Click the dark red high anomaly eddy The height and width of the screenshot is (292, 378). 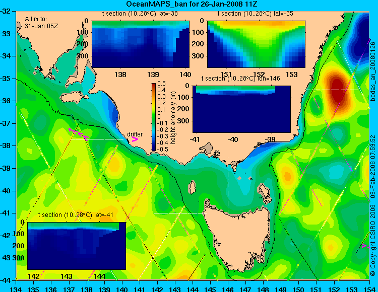click(338, 90)
